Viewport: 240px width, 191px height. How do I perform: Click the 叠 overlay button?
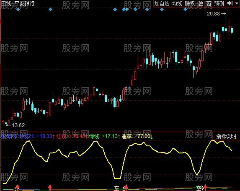pos(201,3)
